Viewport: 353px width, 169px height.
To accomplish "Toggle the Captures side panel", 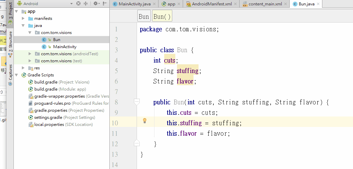I will [x=10, y=72].
